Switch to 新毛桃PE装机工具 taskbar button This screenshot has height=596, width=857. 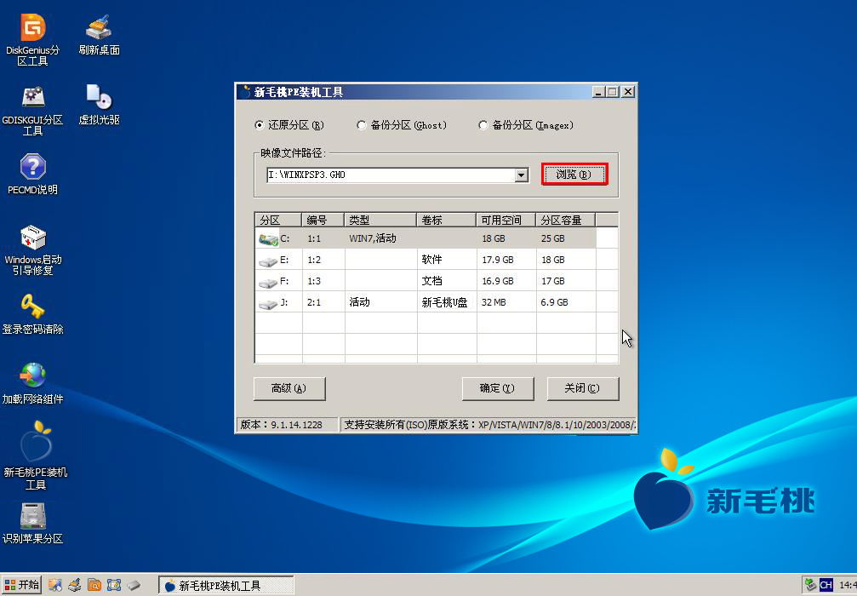click(x=226, y=585)
